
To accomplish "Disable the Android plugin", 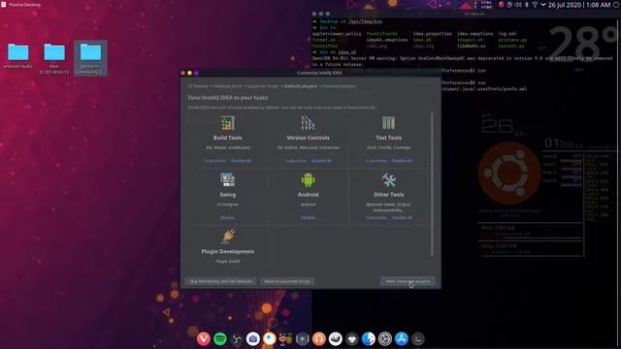I will [308, 217].
